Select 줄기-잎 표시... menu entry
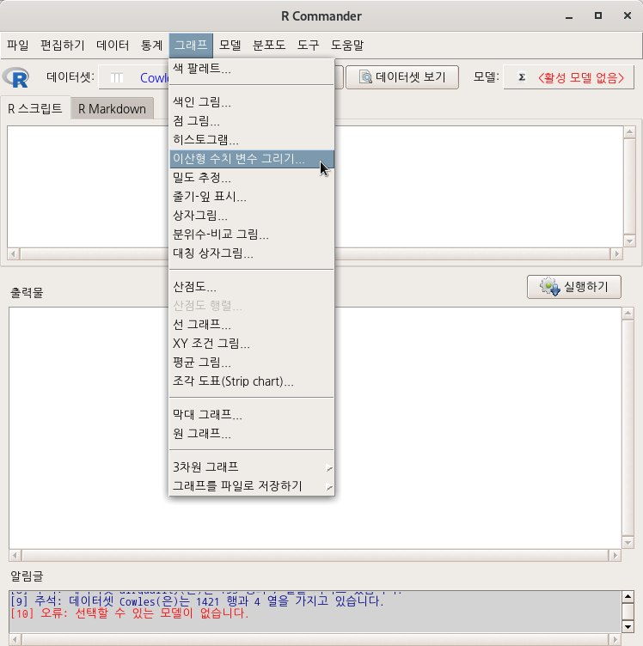Viewport: 643px width, 646px height. pos(251,197)
